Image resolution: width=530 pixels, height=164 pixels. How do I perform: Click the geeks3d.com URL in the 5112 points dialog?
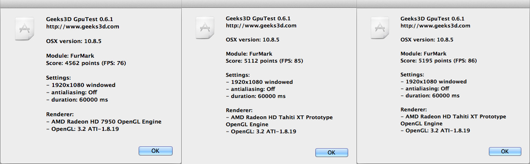coord(261,25)
